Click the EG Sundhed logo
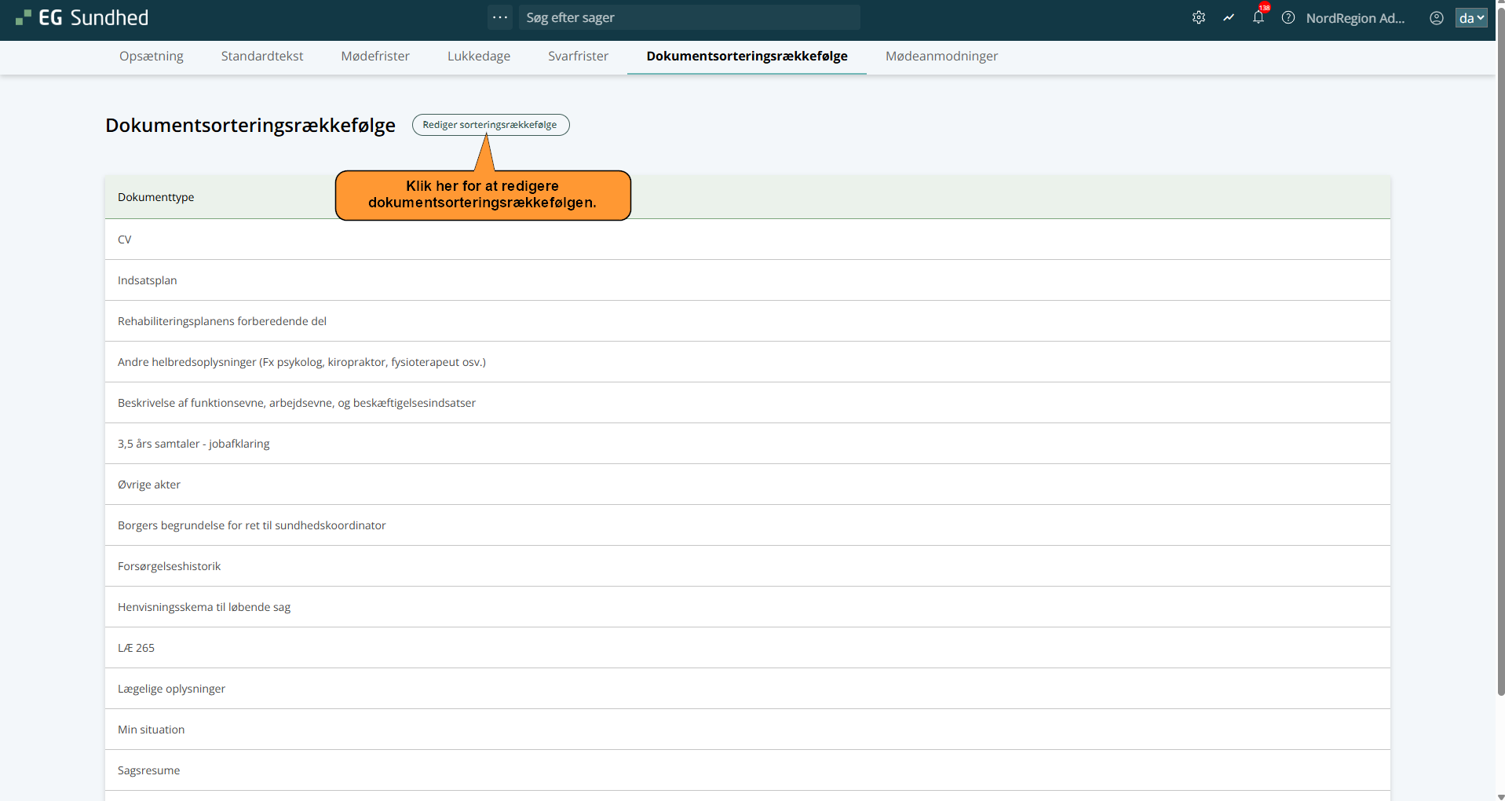 tap(82, 17)
